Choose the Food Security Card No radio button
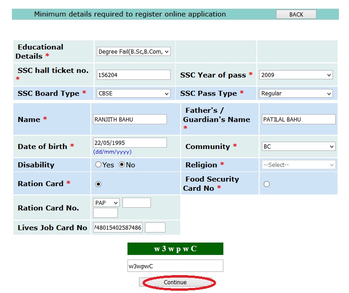This screenshot has height=293, width=349. coord(267,184)
